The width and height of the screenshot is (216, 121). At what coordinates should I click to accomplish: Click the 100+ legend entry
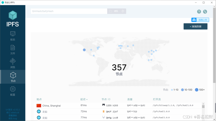coord(200,90)
